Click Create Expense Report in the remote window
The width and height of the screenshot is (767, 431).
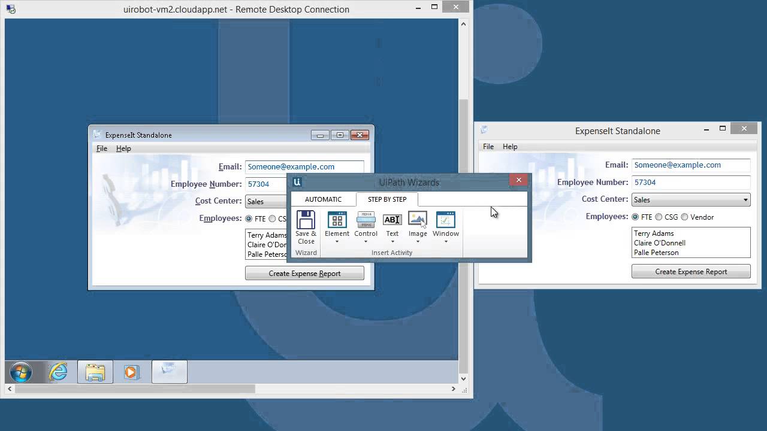point(304,274)
